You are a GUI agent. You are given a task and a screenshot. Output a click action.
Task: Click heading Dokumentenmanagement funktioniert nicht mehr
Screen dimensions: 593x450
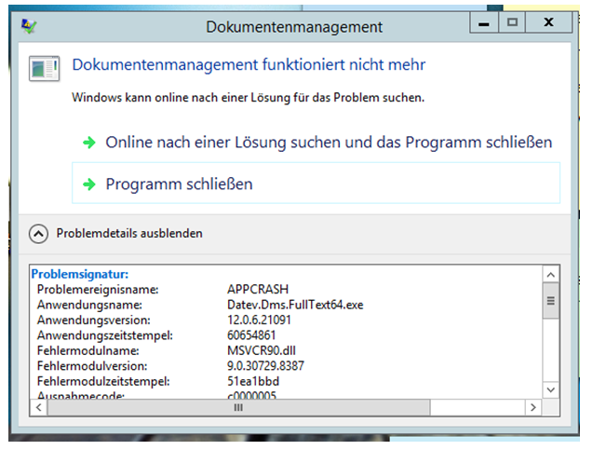pos(249,64)
